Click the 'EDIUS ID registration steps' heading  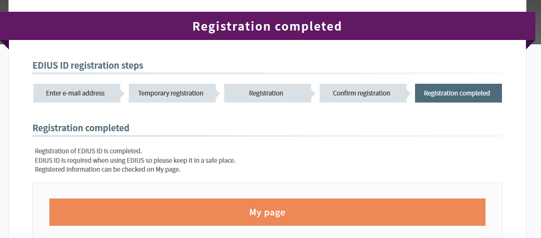click(88, 65)
